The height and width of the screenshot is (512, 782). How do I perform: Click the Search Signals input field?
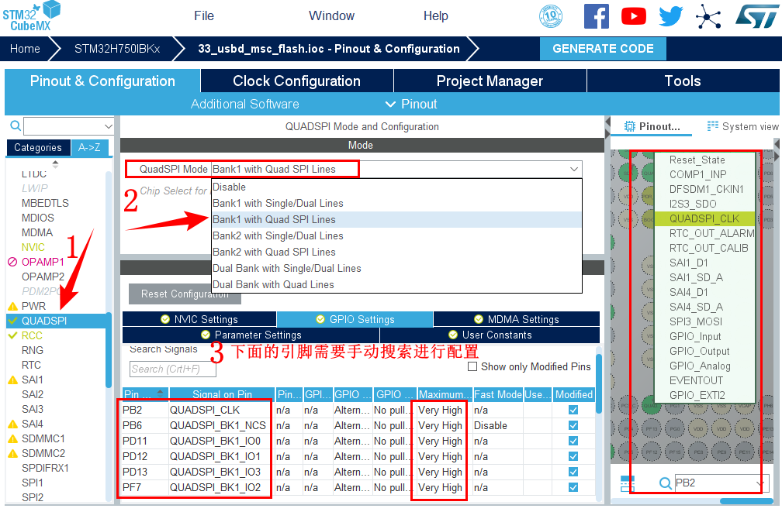(172, 369)
